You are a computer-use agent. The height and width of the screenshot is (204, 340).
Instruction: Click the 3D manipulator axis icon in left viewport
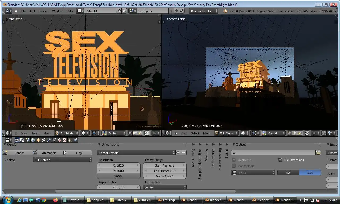104,133
